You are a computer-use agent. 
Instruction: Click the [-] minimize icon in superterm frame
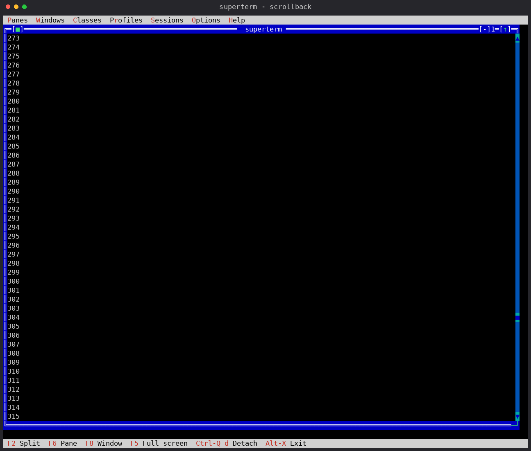click(x=485, y=29)
